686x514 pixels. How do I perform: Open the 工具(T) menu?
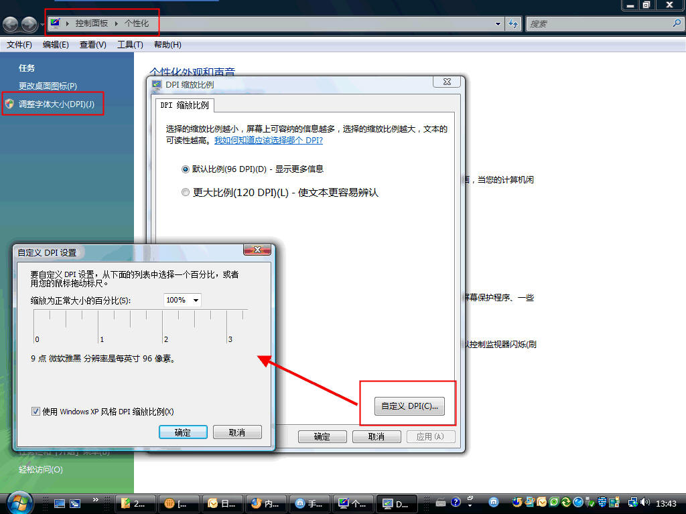[x=130, y=45]
